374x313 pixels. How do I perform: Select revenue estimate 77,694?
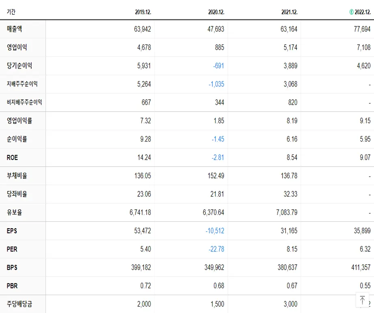(x=362, y=29)
